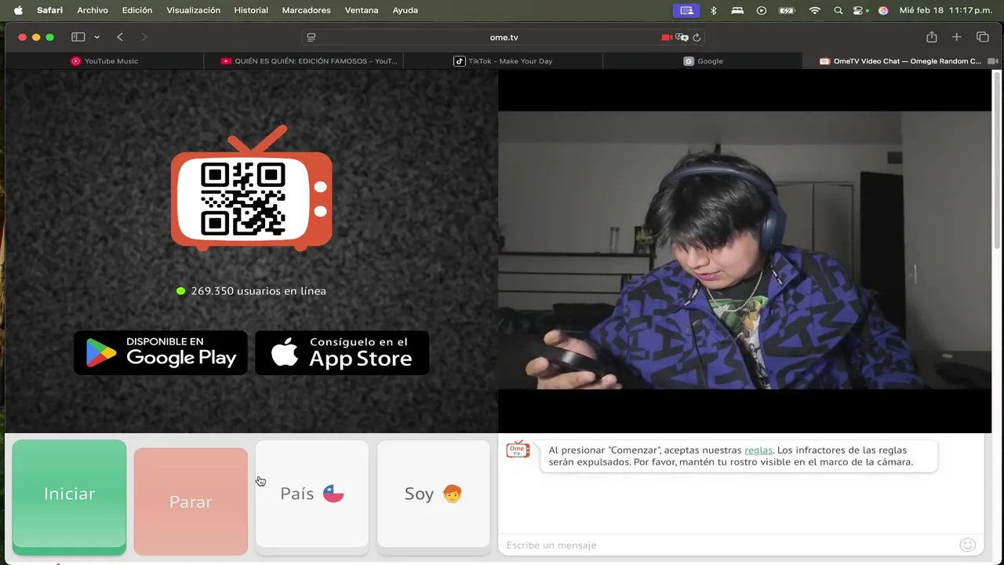Image resolution: width=1004 pixels, height=565 pixels.
Task: Show tab overview icon
Action: 982,37
